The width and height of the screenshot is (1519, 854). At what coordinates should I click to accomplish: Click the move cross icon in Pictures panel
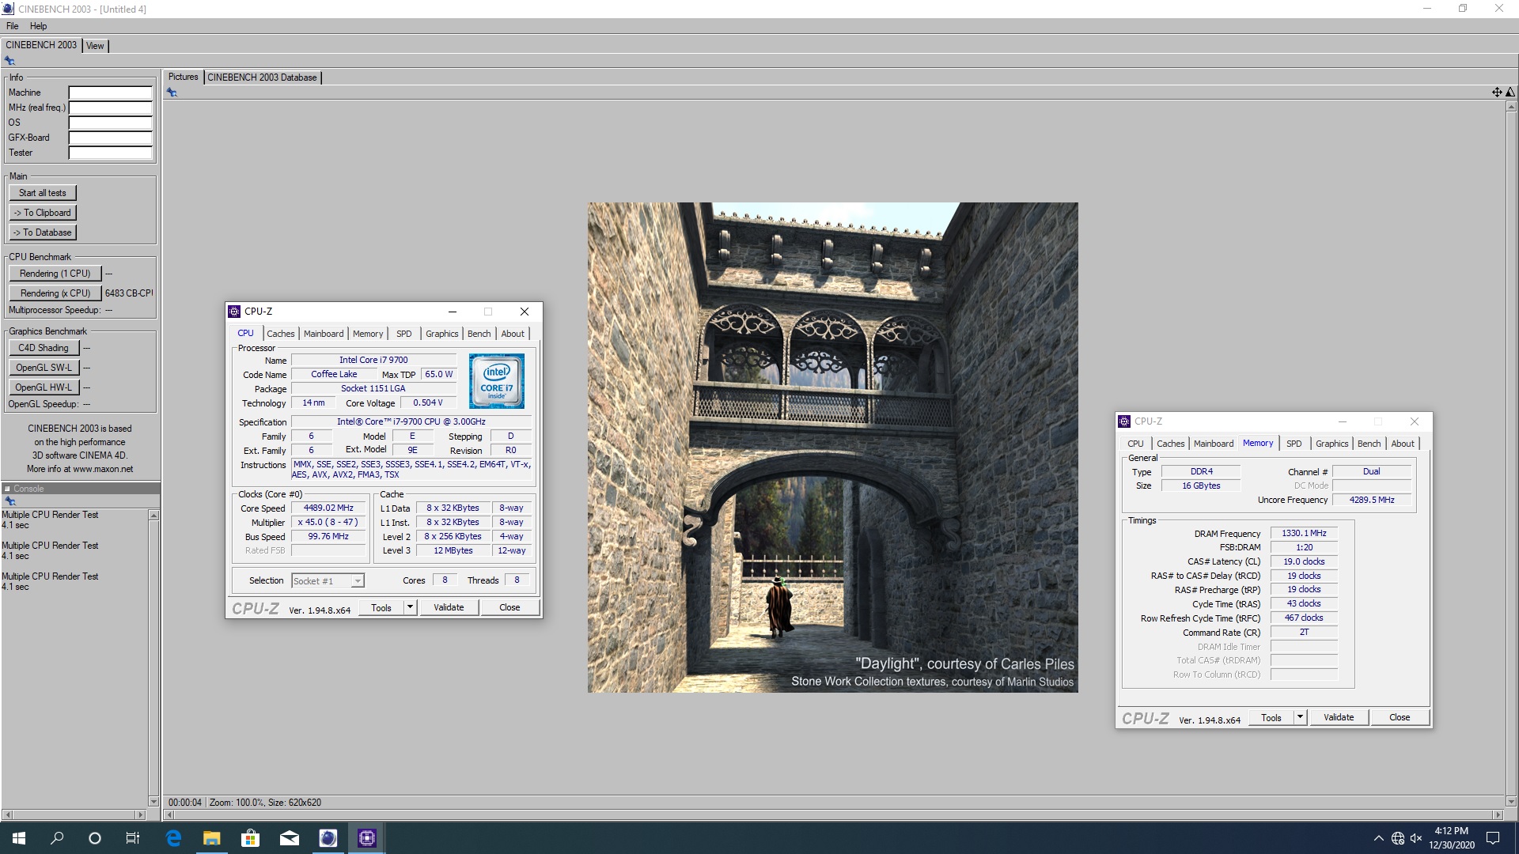pos(1496,93)
